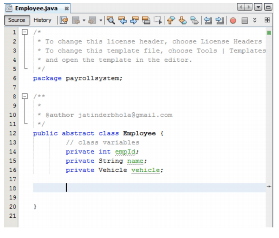Image resolution: width=279 pixels, height=238 pixels.
Task: Click the 'String' type on line 15
Action: 111,161
